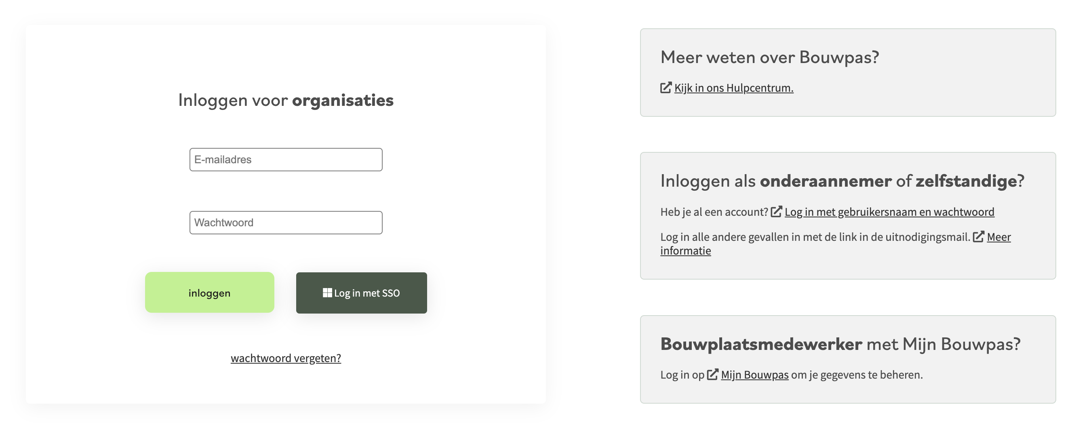Screen dimensions: 1091x438
Task: Click the external-link icon before Mijn Bouwpas
Action: 713,375
